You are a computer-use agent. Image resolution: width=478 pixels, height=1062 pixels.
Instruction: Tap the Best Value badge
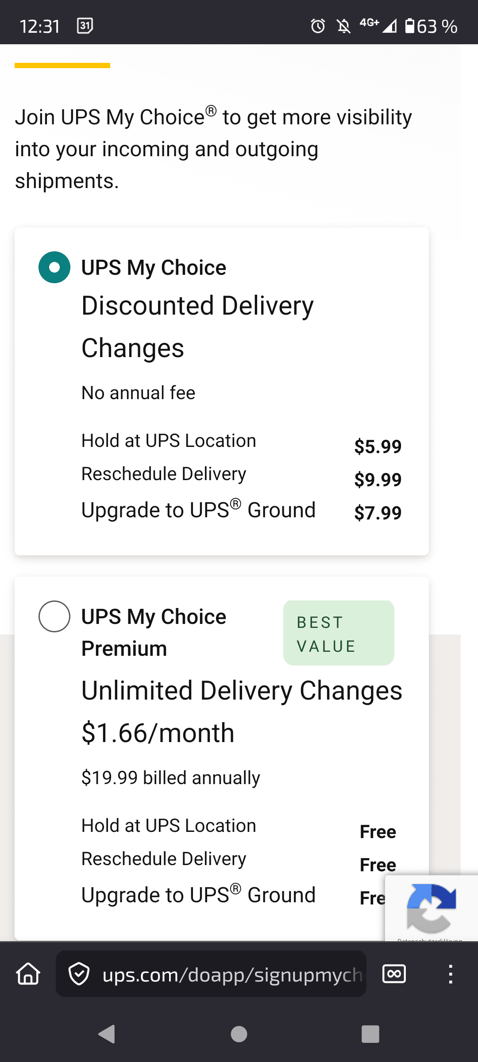point(339,633)
